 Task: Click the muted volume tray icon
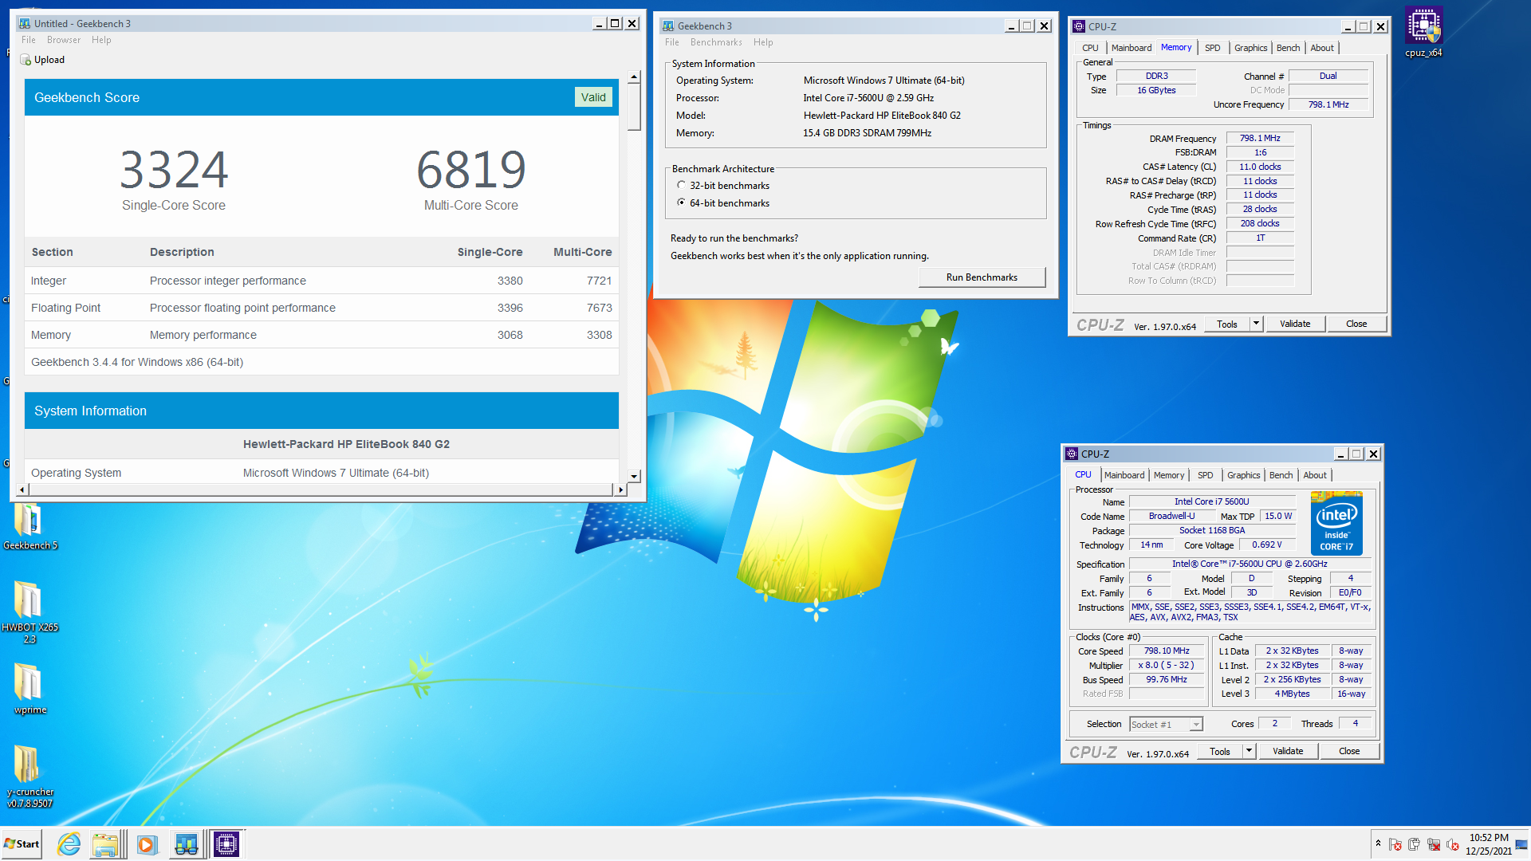(x=1453, y=844)
